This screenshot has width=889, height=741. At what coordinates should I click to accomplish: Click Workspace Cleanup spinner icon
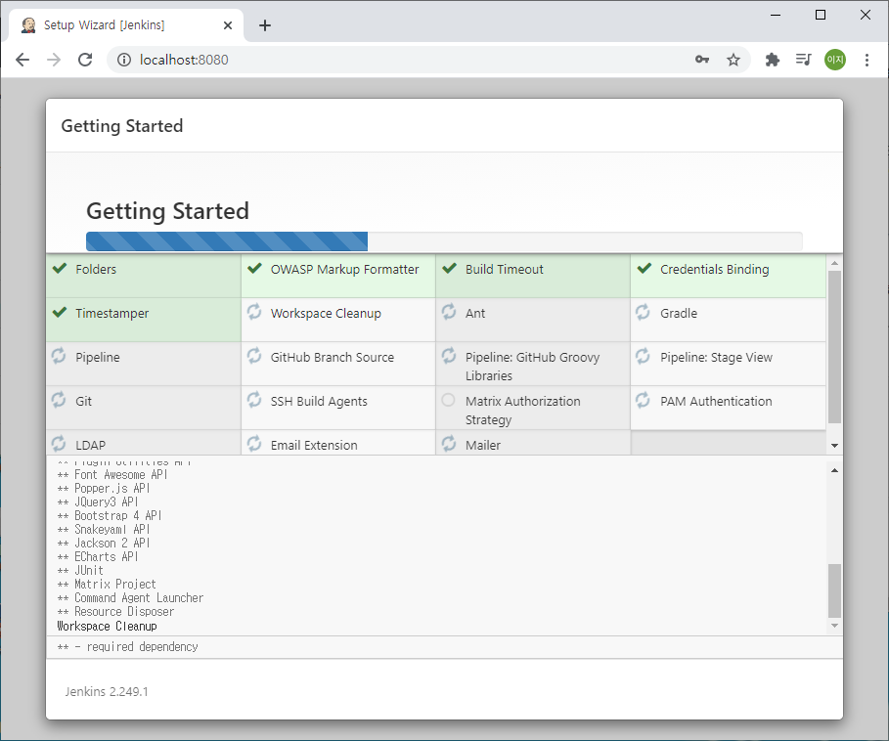[x=254, y=312]
